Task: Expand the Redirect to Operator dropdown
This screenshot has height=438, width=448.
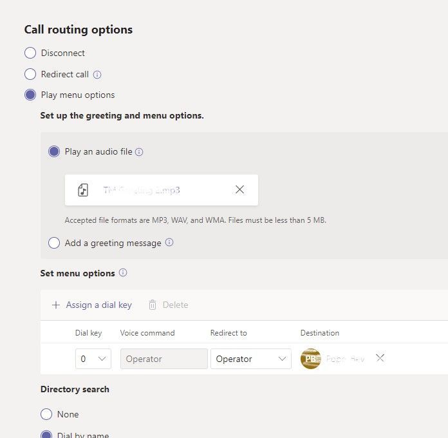Action: click(251, 359)
